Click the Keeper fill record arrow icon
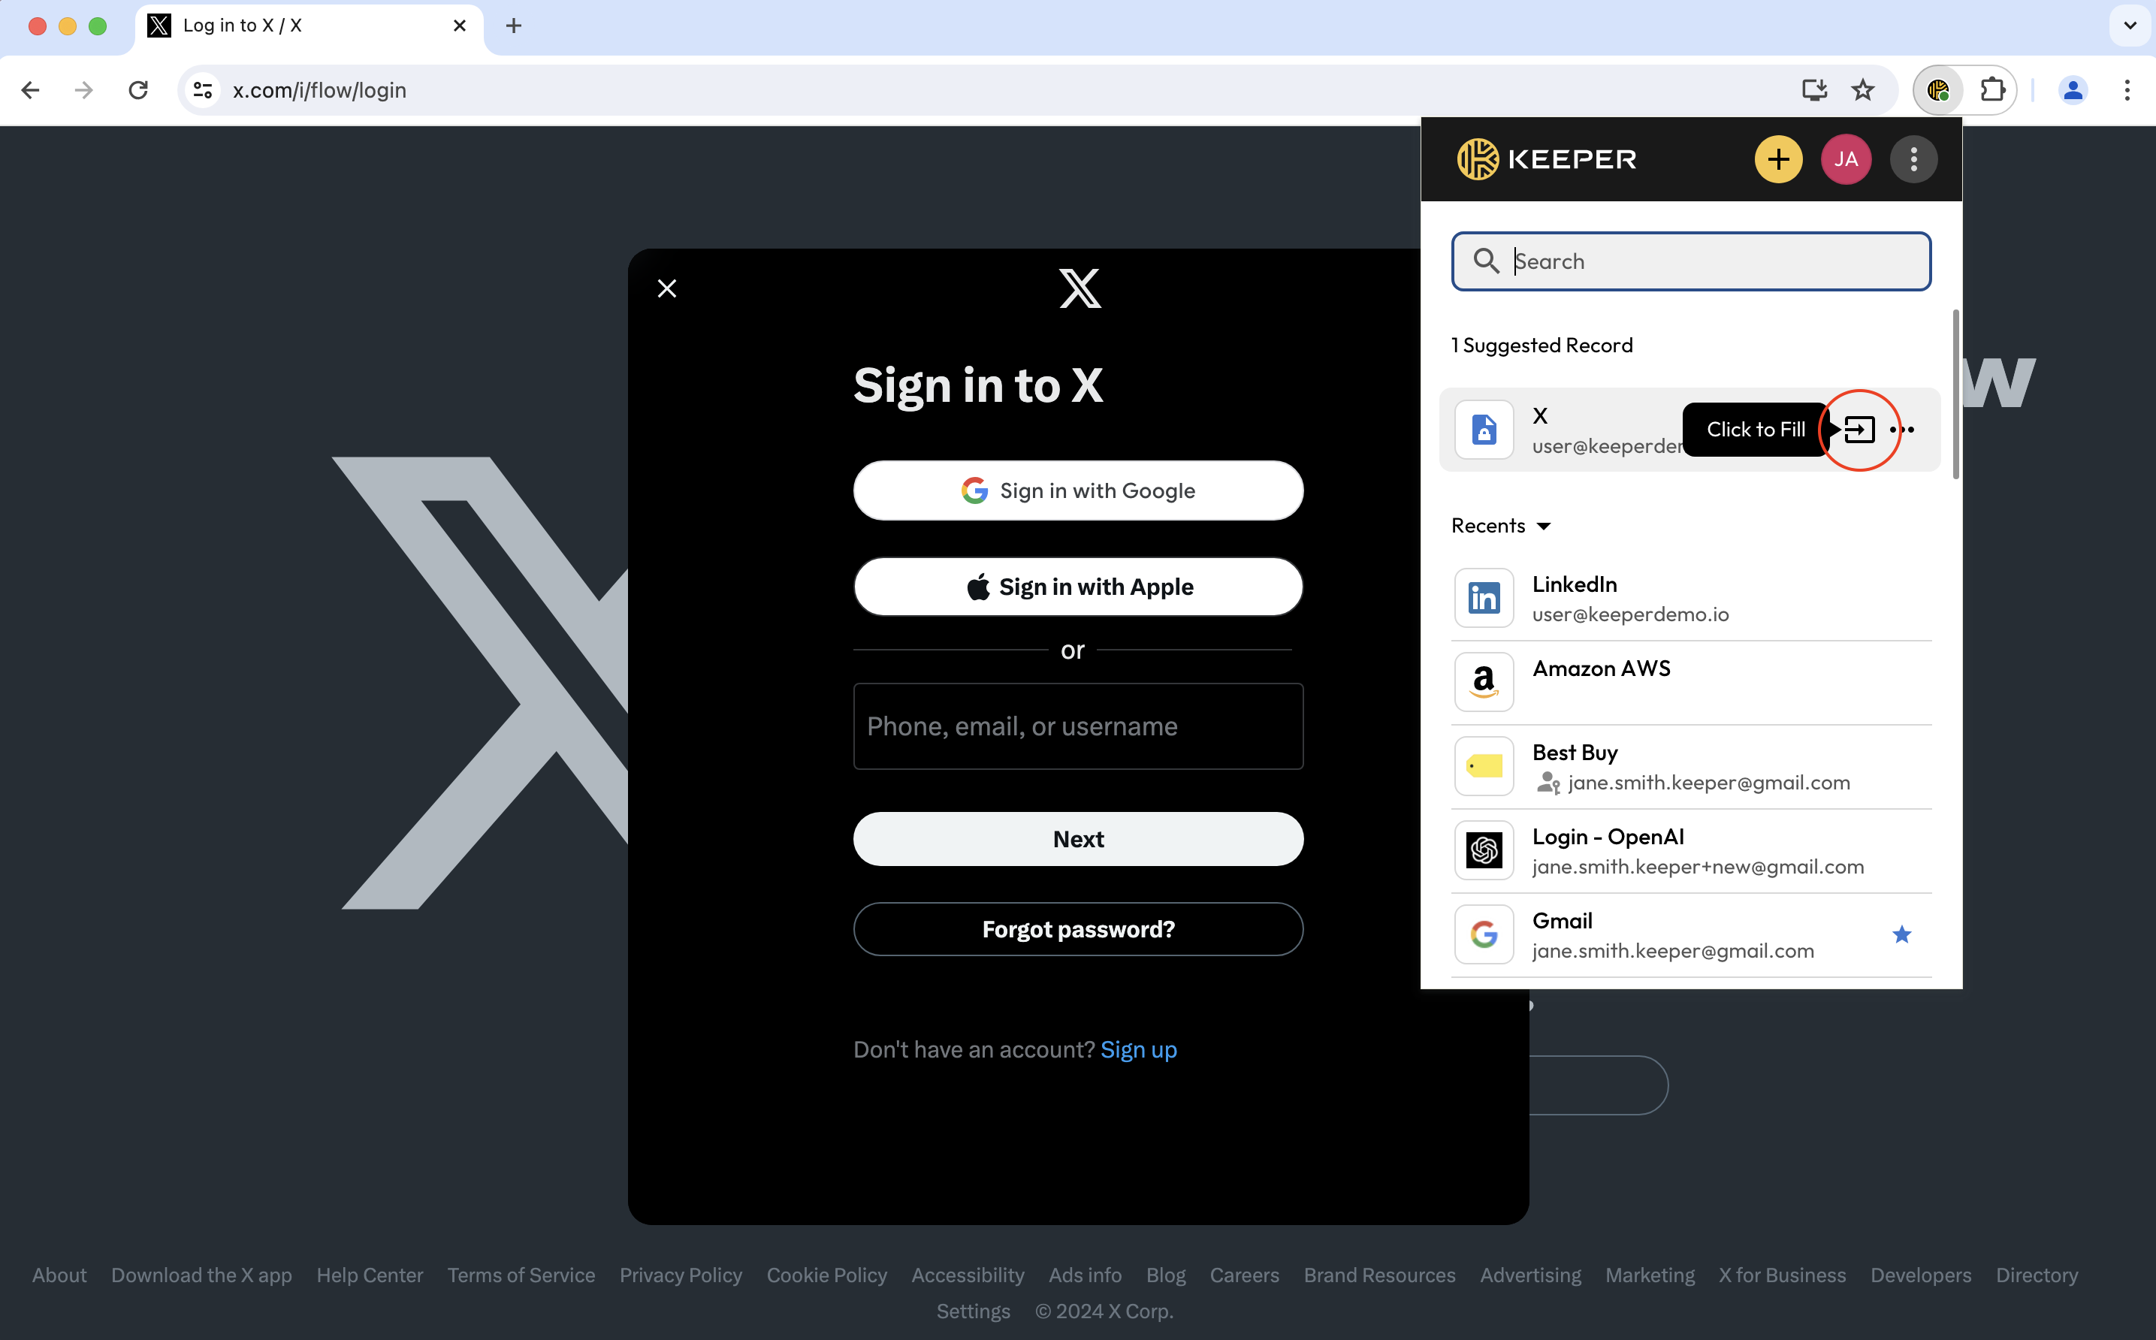This screenshot has height=1340, width=2156. pyautogui.click(x=1859, y=430)
